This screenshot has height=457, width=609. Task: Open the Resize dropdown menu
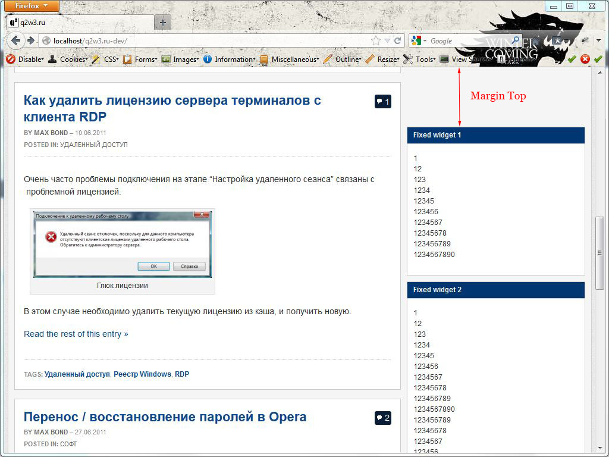382,59
